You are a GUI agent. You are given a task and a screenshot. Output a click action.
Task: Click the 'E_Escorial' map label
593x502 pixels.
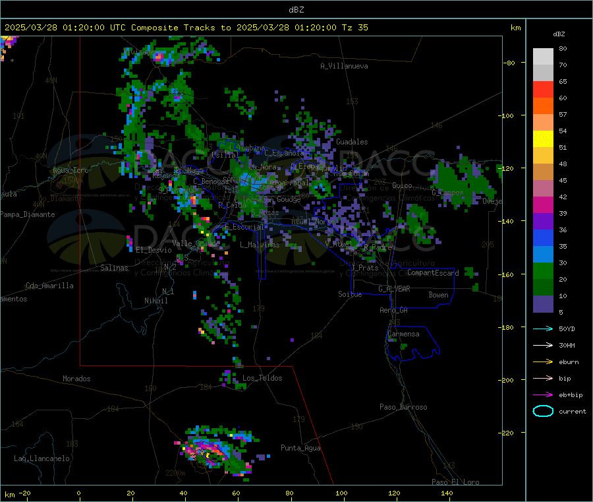click(244, 227)
